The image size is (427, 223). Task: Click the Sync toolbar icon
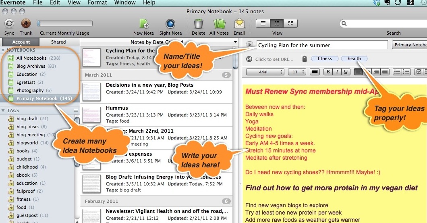pos(9,23)
